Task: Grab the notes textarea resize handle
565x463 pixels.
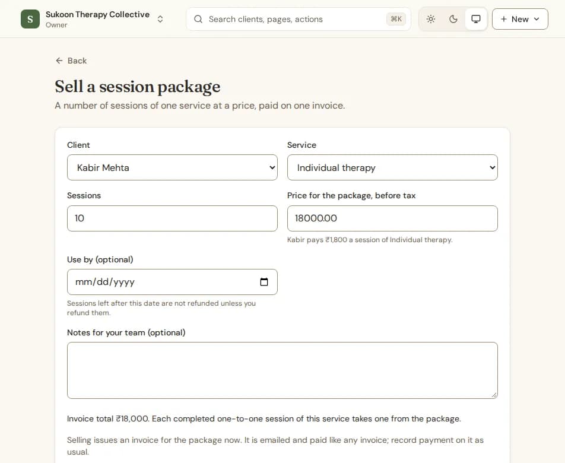Action: coord(494,395)
